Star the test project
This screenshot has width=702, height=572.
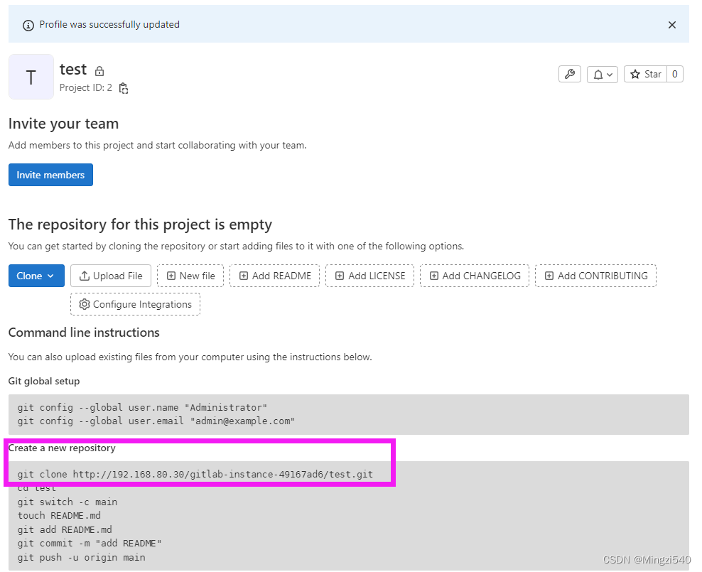(644, 74)
